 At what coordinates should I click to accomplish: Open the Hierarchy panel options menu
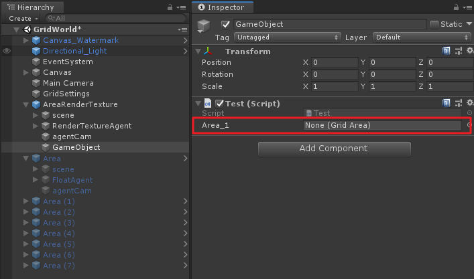[181, 7]
